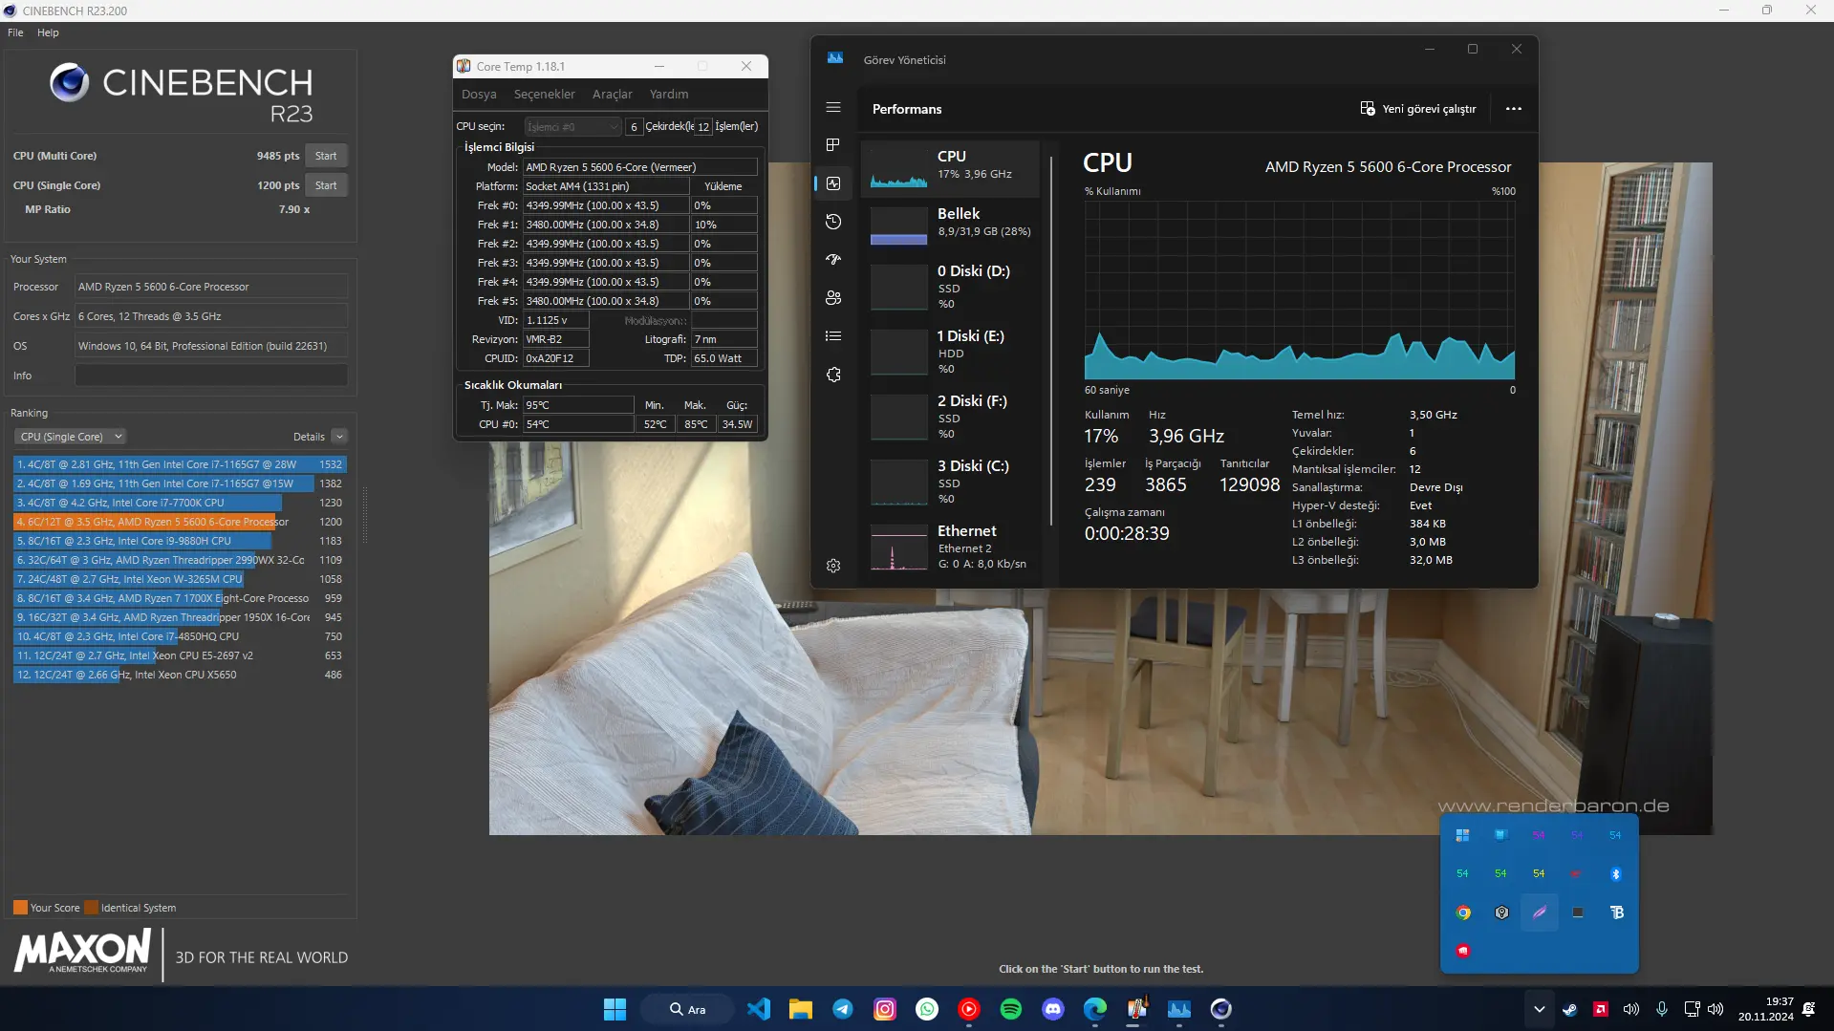Open the Task Manager hamburger navigation menu
The height and width of the screenshot is (1031, 1834).
(x=833, y=108)
